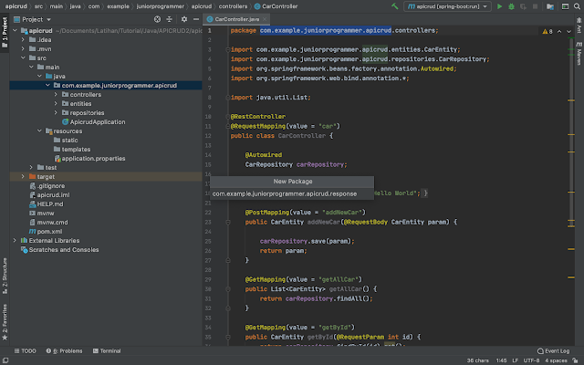This screenshot has height=365, width=584.
Task: Click the lock icon in the status bar
Action: point(576,360)
